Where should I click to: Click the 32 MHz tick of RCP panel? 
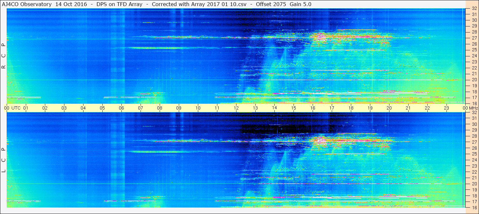pyautogui.click(x=474, y=9)
